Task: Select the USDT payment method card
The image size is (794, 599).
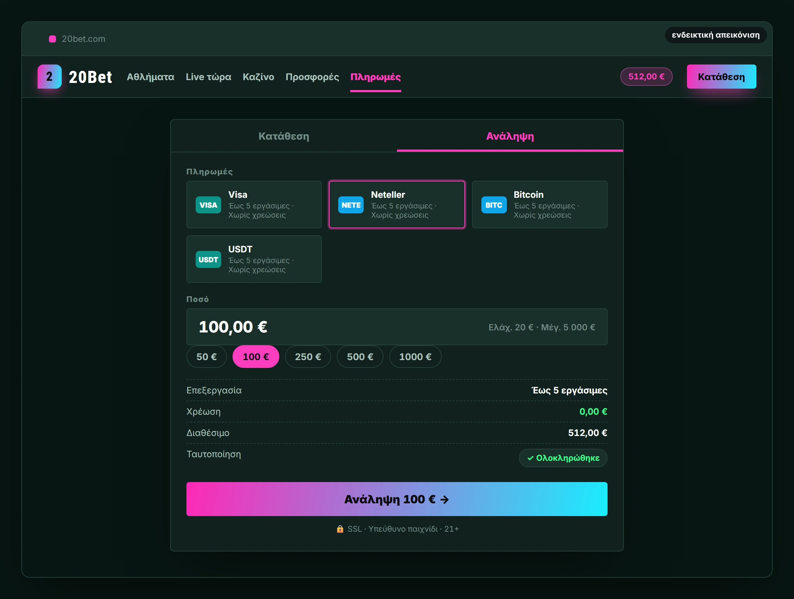Action: click(254, 259)
